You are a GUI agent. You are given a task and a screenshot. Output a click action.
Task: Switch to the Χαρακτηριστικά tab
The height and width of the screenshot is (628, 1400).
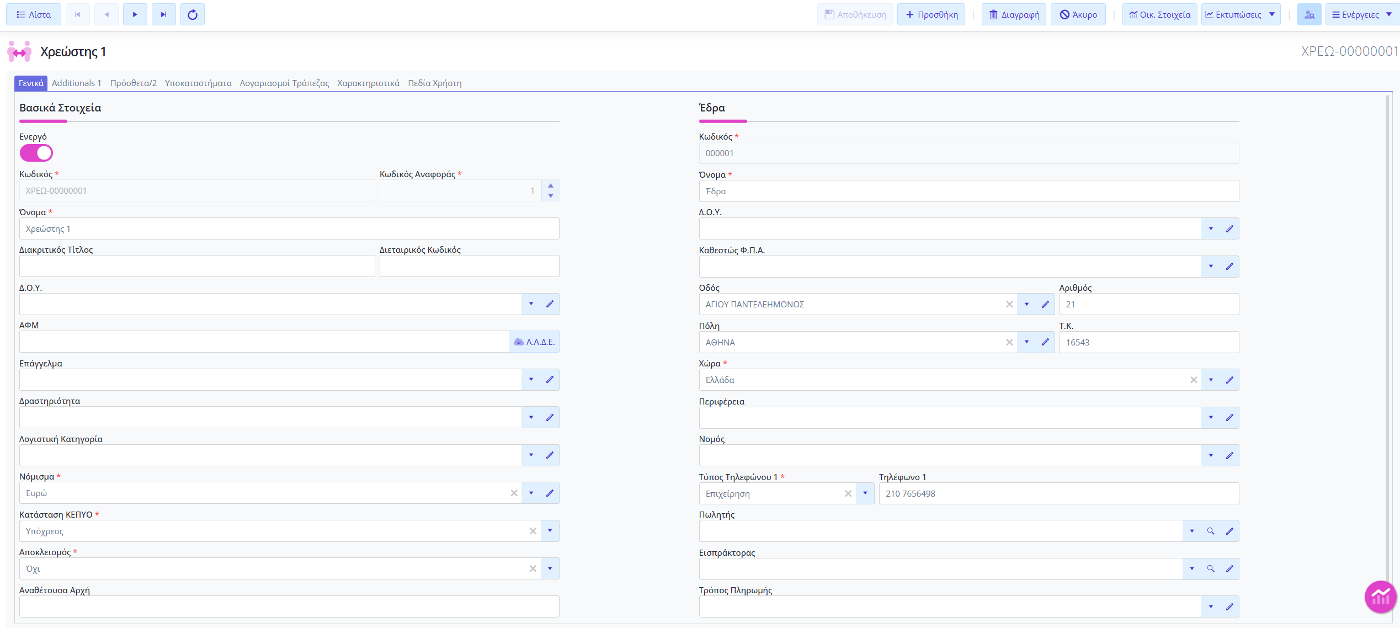pos(368,83)
